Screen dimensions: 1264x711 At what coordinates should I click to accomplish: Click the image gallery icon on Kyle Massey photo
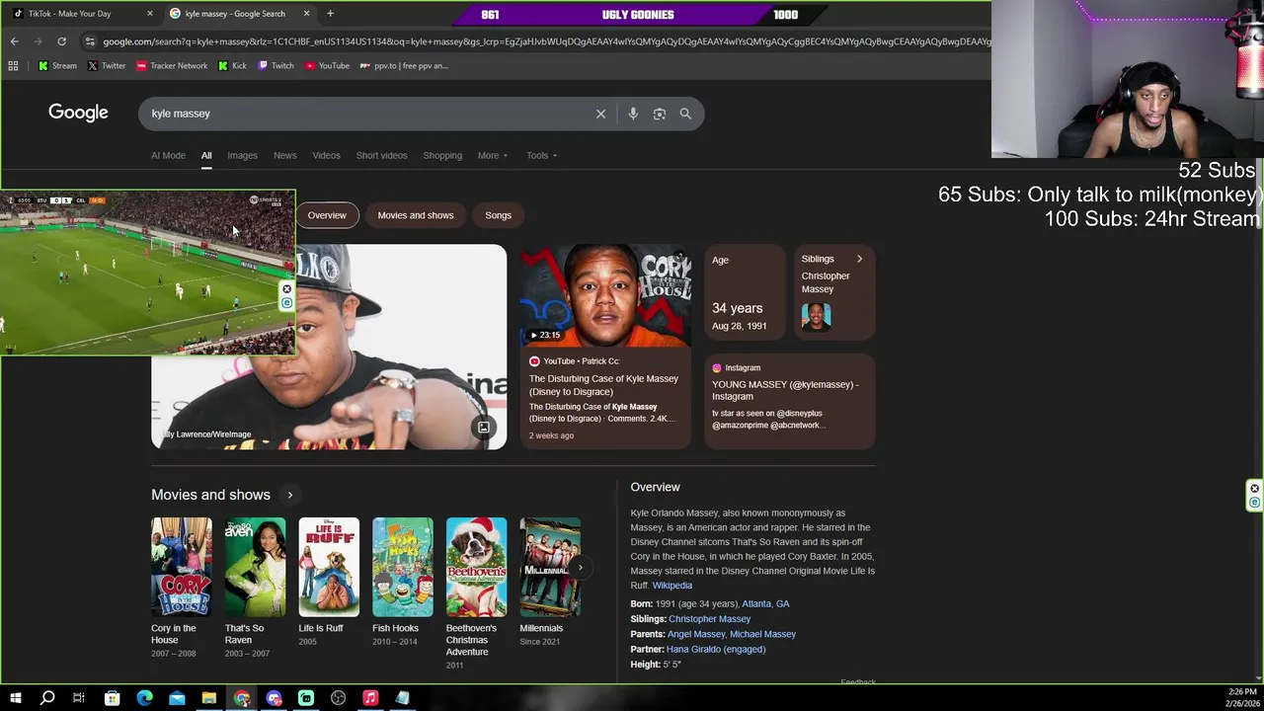click(x=484, y=428)
